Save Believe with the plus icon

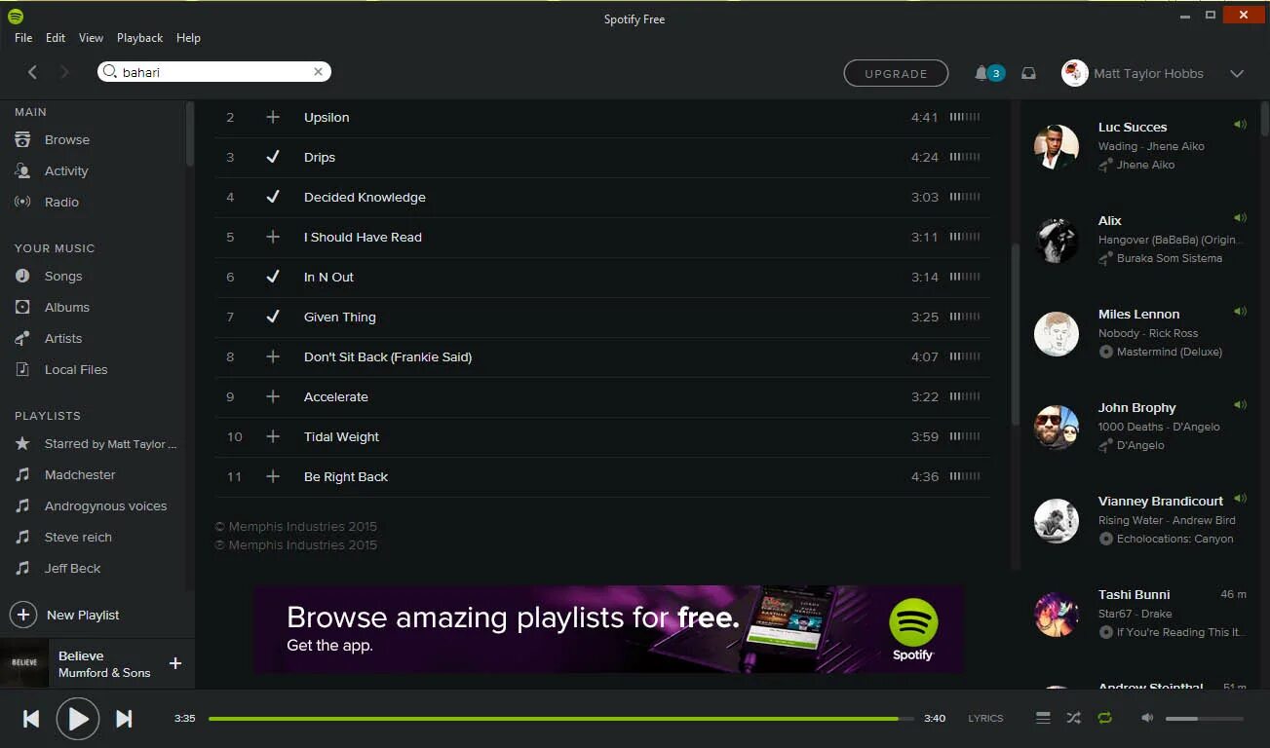(175, 663)
